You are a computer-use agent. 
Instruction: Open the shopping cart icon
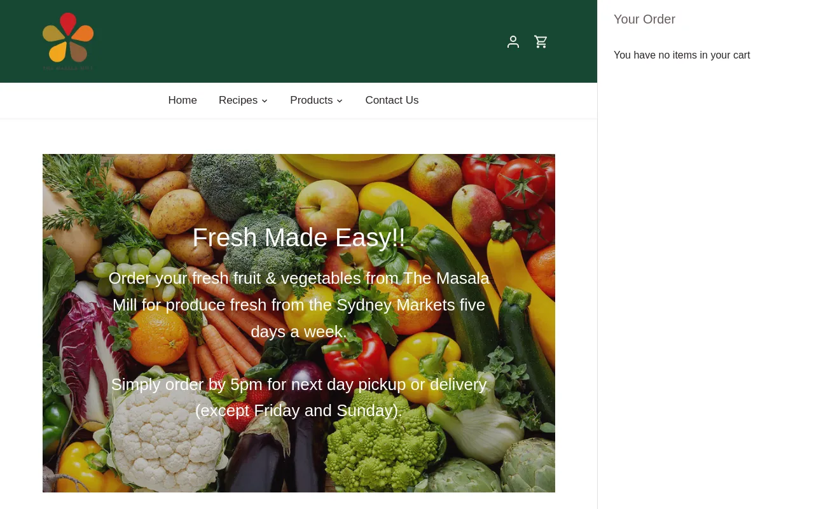[x=541, y=41]
